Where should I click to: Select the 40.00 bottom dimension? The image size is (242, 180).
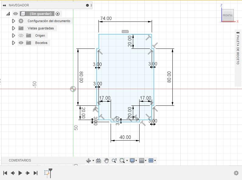click(x=125, y=137)
